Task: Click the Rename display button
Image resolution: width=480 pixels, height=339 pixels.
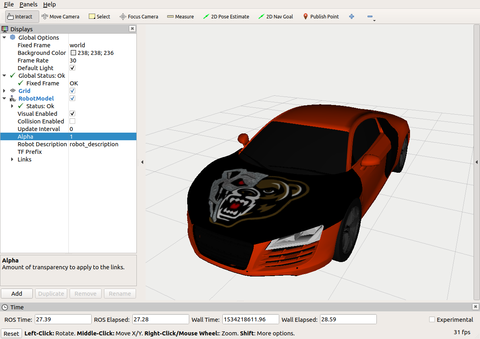Action: point(120,293)
